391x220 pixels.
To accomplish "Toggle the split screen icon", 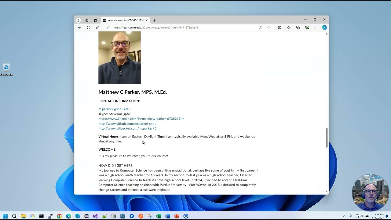I will click(x=280, y=28).
